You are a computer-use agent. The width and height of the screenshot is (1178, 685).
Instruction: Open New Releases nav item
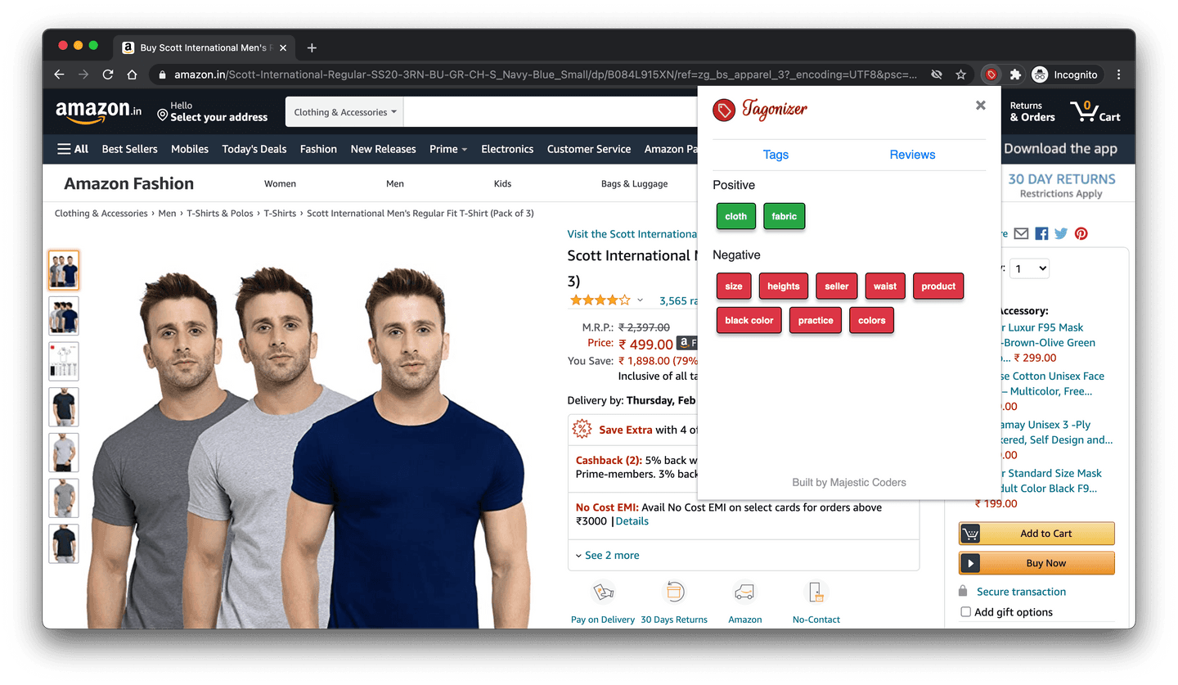pos(383,149)
